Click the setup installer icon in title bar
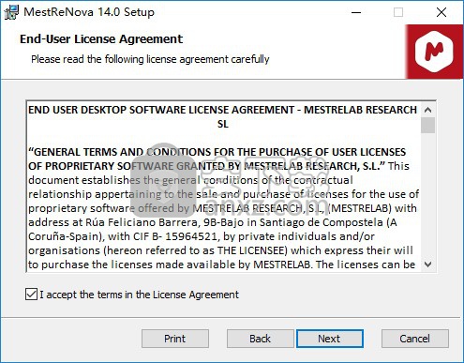Viewport: 464px width, 363px height. 11,12
